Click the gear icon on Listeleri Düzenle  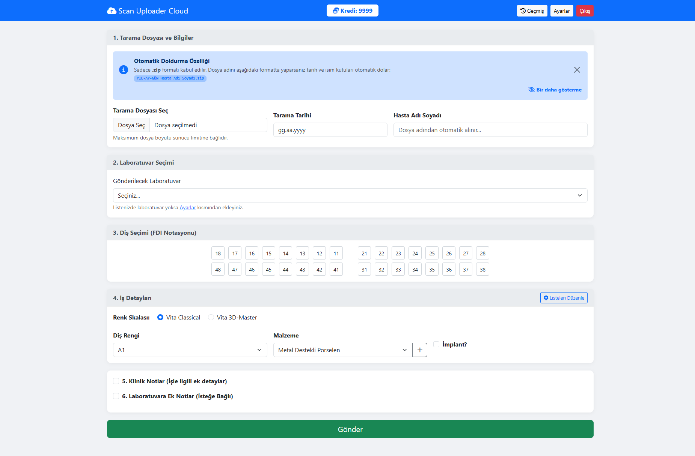[x=546, y=297]
